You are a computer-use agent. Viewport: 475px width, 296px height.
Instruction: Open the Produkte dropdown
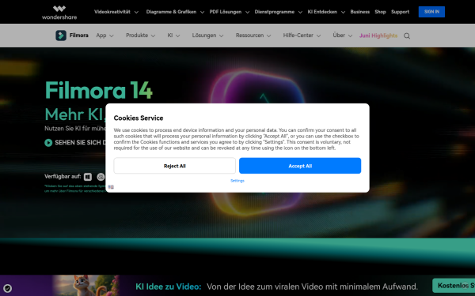tap(141, 36)
